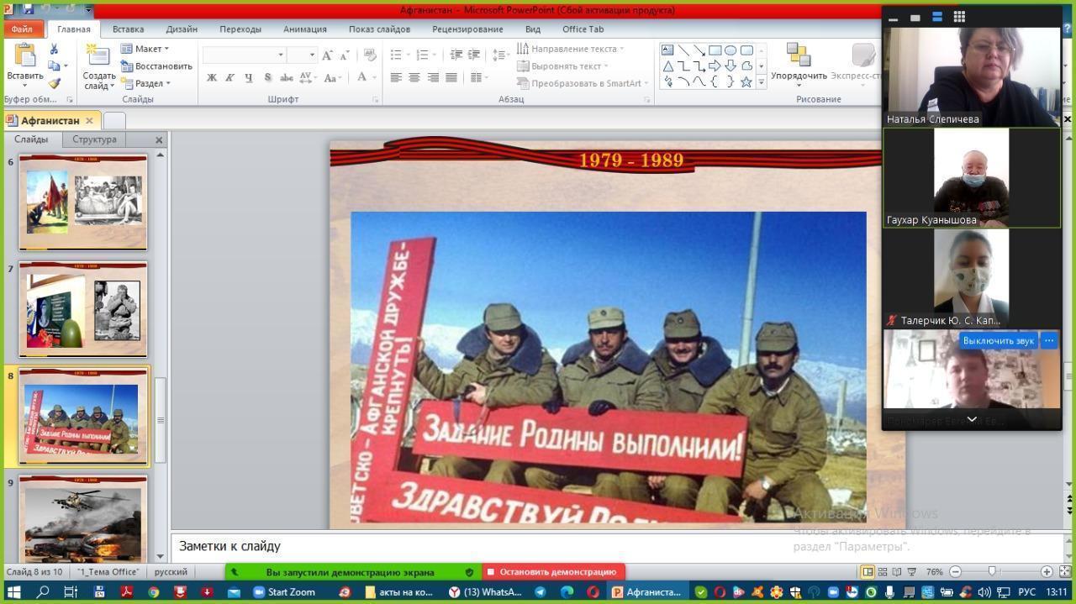Expand the Раздел section dropdown
Screen dimensions: 1076x604
point(146,83)
